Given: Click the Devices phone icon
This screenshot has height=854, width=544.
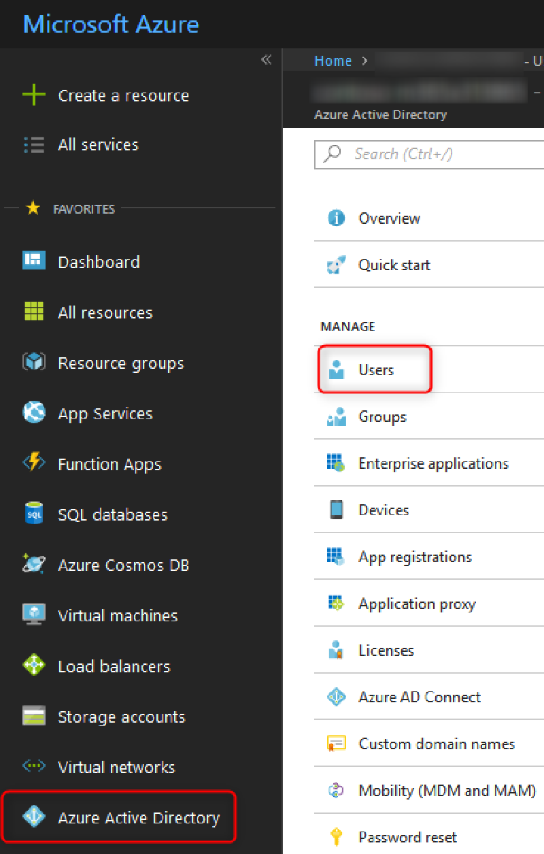Looking at the screenshot, I should pyautogui.click(x=336, y=510).
